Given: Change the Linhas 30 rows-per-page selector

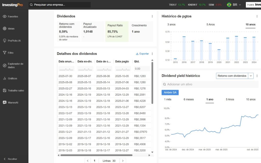Looking at the screenshot, I should [109, 161].
